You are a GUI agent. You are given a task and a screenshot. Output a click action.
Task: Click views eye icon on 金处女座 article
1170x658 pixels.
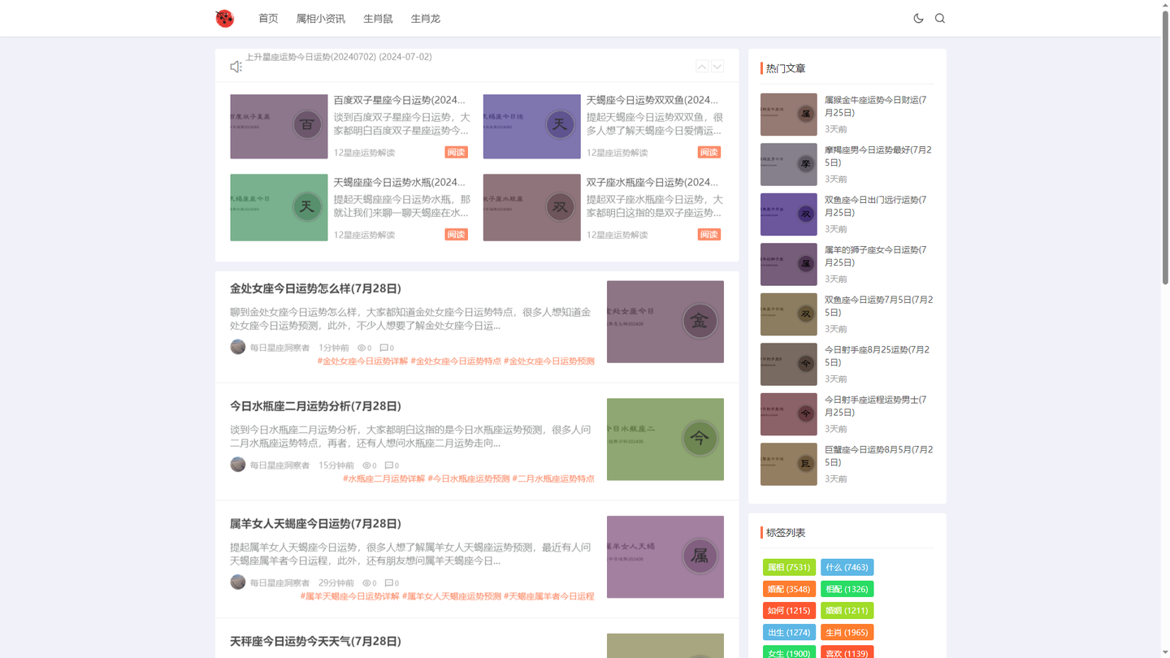pyautogui.click(x=362, y=348)
